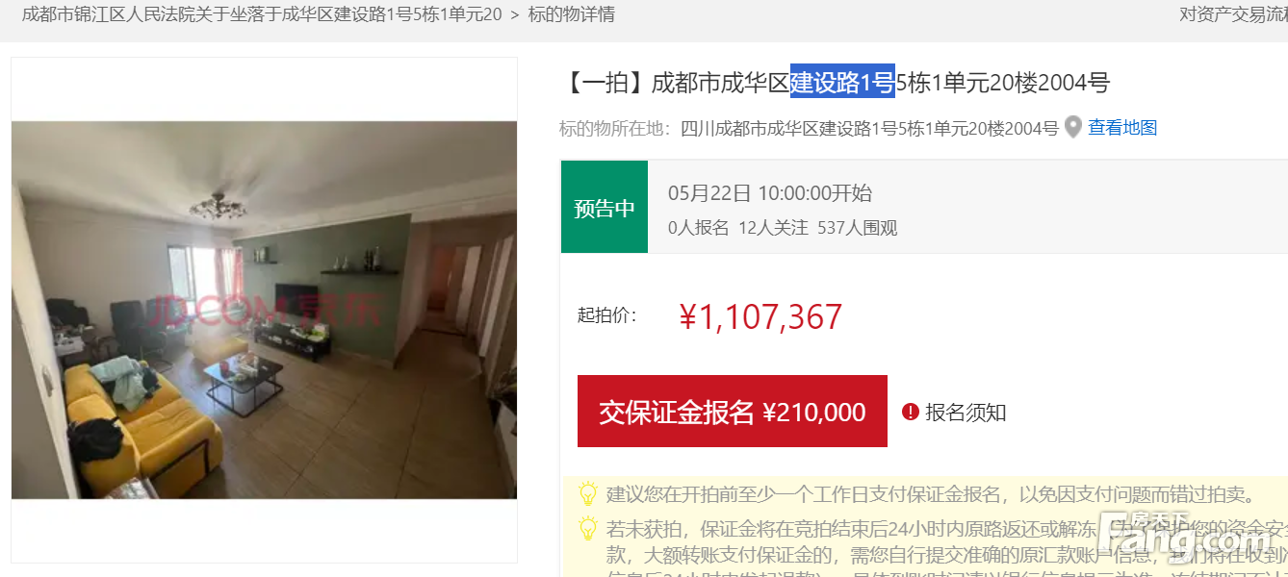This screenshot has height=577, width=1288.
Task: Click the starting price ¥1,107,367
Action: tap(760, 316)
